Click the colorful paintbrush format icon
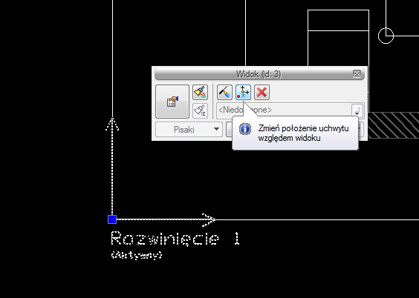The image size is (419, 298). [200, 92]
